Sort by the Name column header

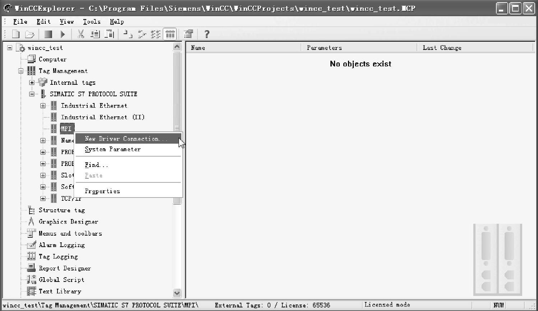244,47
